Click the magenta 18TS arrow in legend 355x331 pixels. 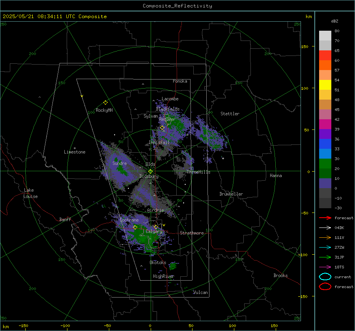(x=325, y=267)
